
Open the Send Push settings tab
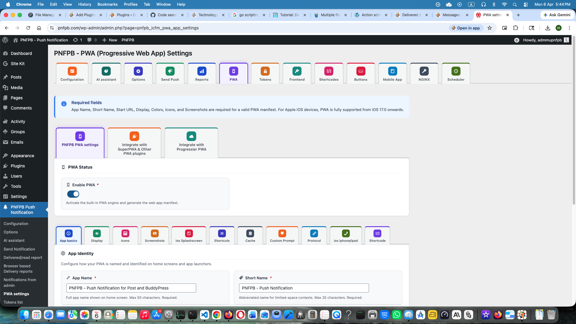click(x=170, y=74)
